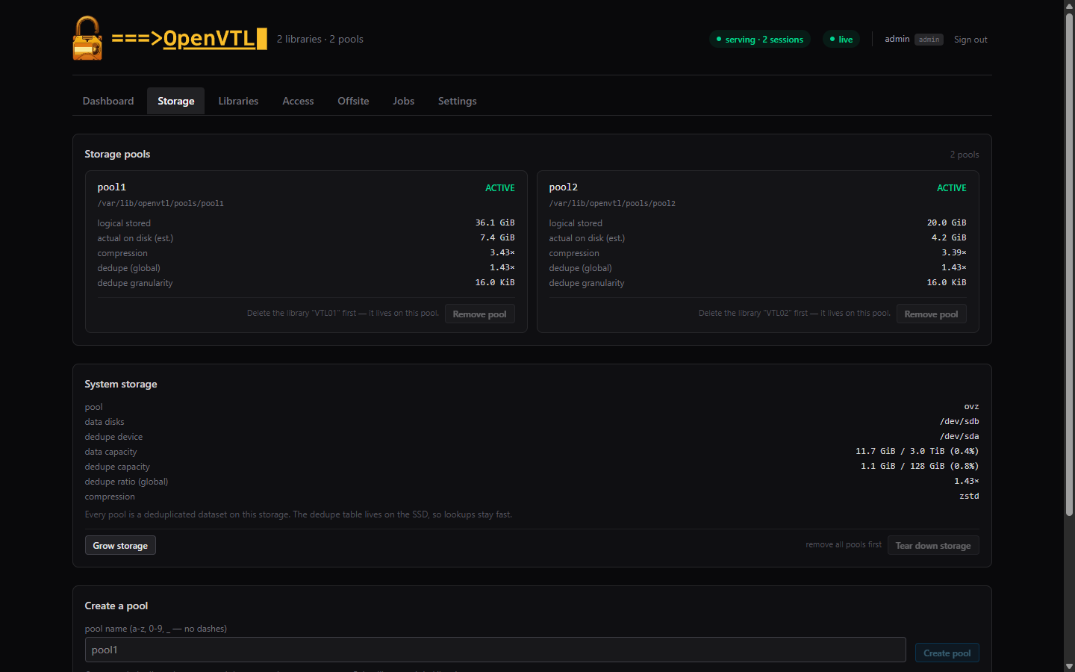This screenshot has width=1075, height=672.
Task: Click dedupe capacity value 1.1 GiB / 128 GiB
Action: coord(920,466)
